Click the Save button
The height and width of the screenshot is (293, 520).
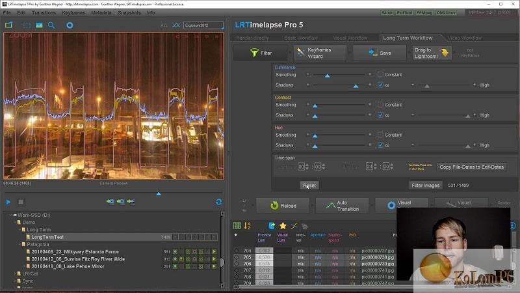coord(380,53)
